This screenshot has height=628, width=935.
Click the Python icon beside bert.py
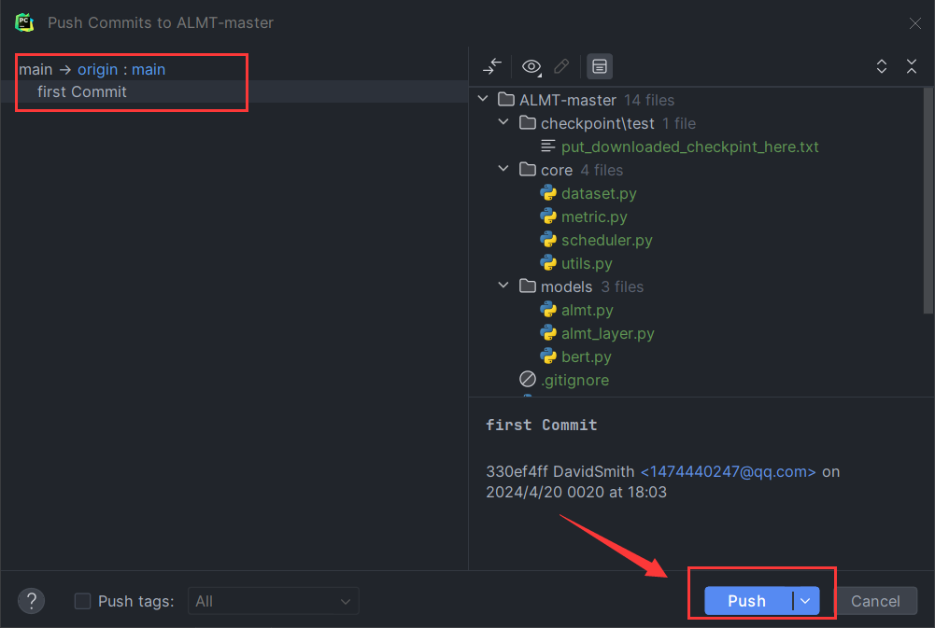[548, 356]
